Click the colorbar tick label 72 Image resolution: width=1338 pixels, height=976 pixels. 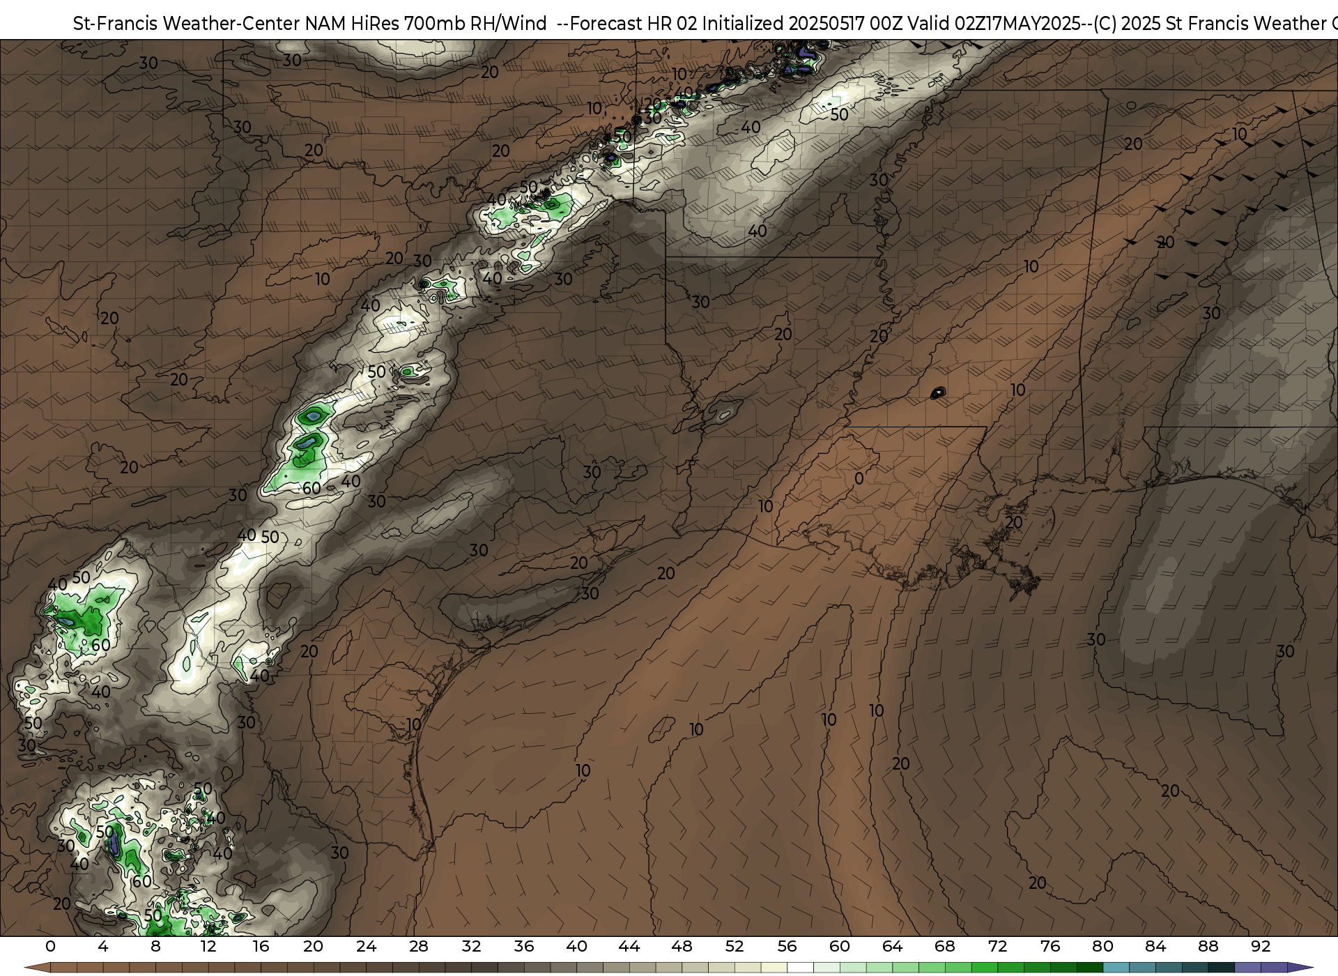998,946
